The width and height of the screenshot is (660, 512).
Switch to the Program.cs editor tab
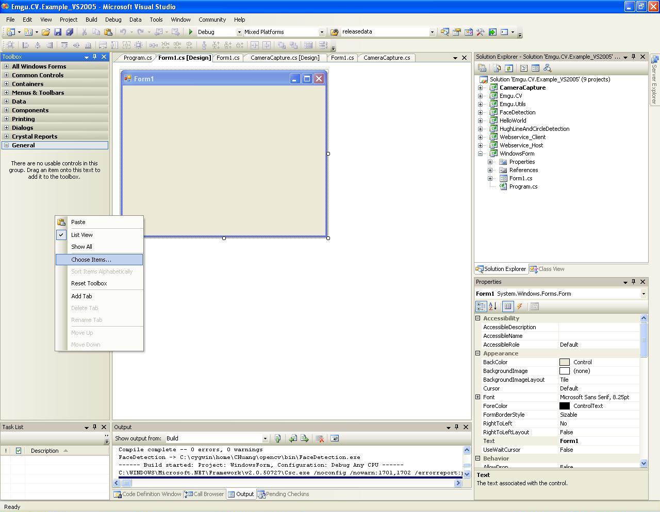click(137, 58)
